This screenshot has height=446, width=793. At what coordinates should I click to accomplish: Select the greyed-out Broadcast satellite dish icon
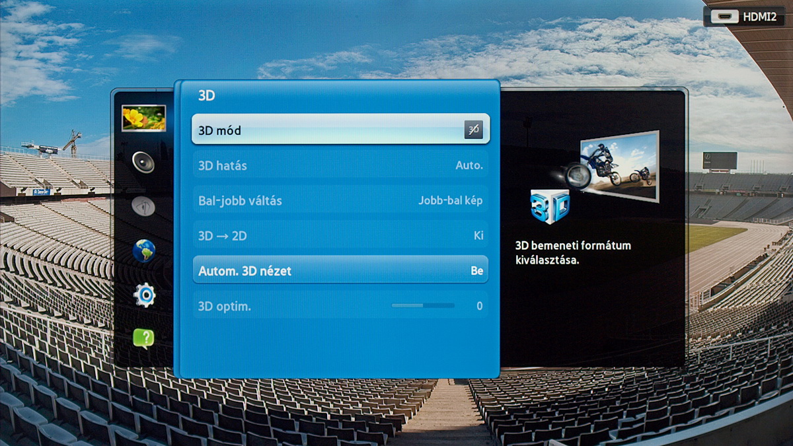[143, 207]
